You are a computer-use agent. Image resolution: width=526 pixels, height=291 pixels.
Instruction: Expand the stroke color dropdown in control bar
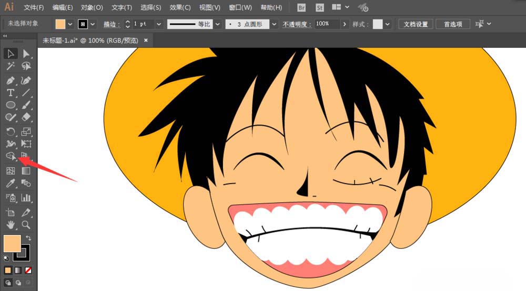93,24
